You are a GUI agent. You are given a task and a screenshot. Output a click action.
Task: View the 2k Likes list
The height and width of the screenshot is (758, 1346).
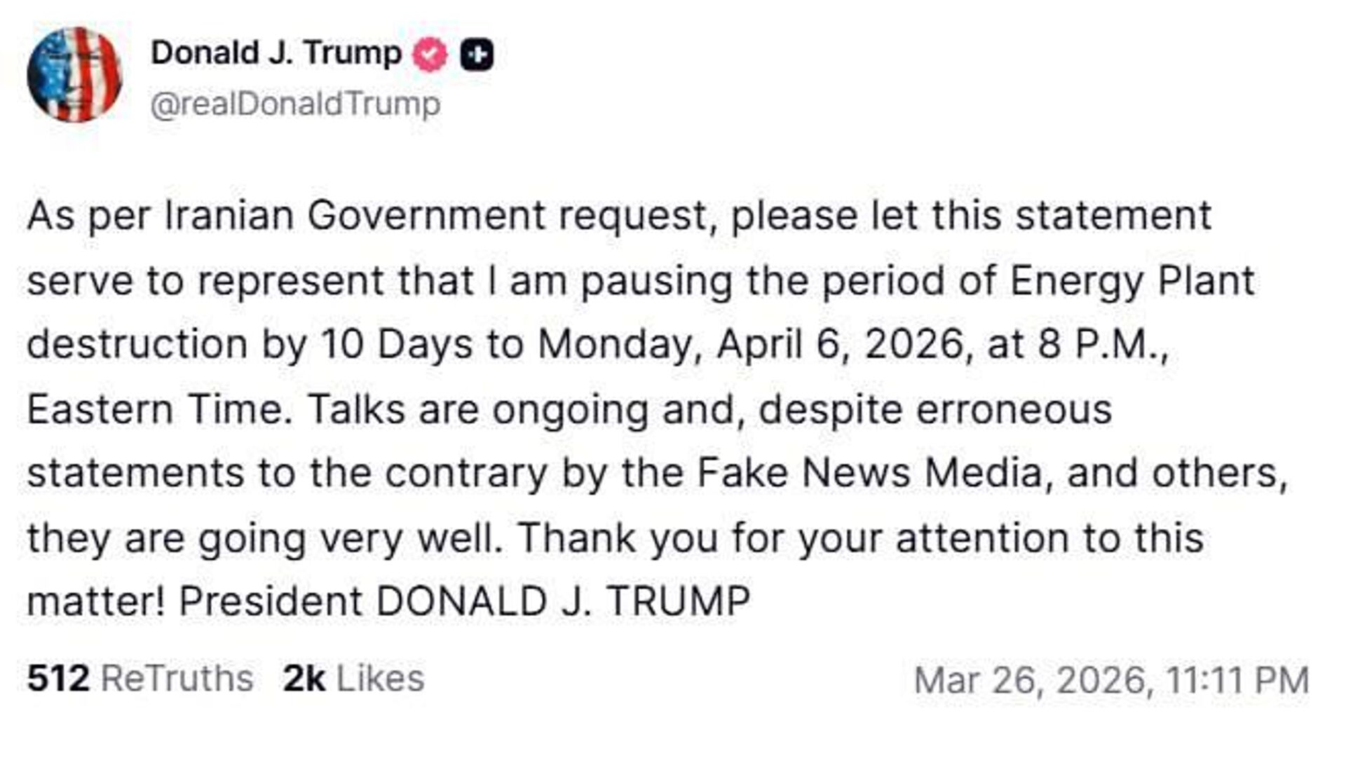353,678
